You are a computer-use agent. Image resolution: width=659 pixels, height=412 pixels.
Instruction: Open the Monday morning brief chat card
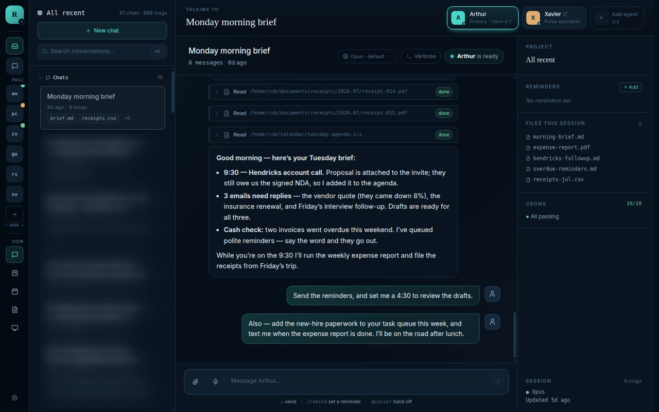(102, 108)
